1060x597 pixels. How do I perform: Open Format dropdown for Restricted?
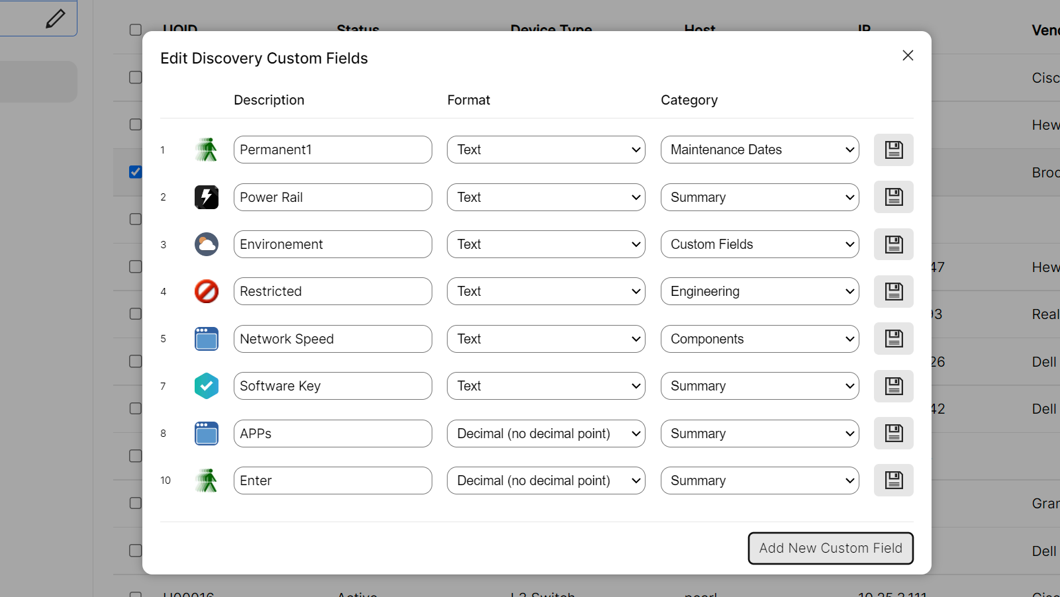pos(546,291)
